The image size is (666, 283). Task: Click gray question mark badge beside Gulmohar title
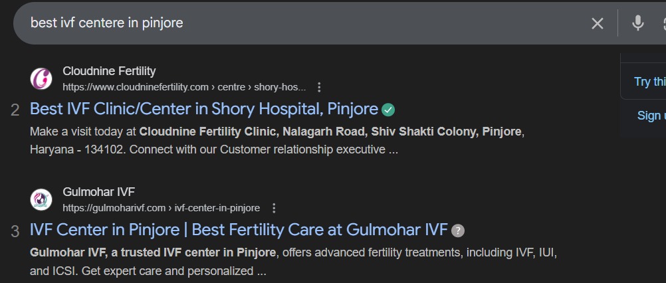[x=458, y=231]
